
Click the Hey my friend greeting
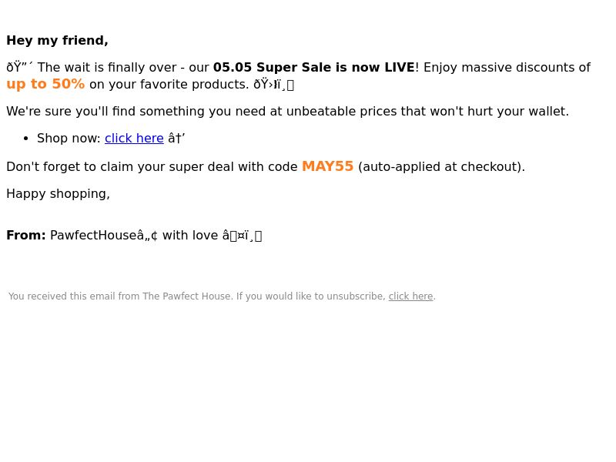point(57,41)
